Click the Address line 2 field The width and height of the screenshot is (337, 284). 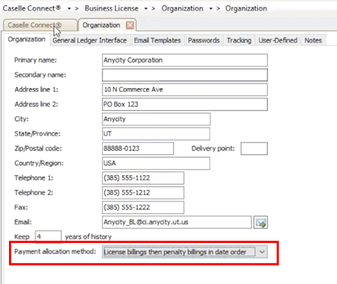(185, 104)
